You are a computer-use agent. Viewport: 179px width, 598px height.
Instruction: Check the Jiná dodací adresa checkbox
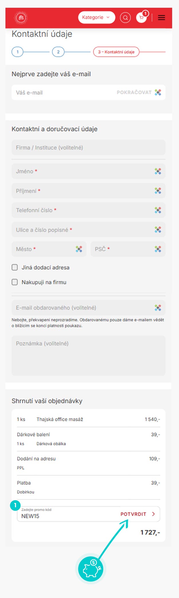pos(15,268)
